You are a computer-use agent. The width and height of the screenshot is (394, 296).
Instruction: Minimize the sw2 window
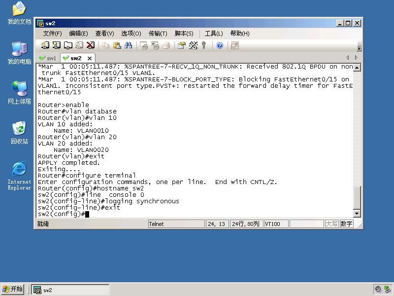[x=340, y=23]
